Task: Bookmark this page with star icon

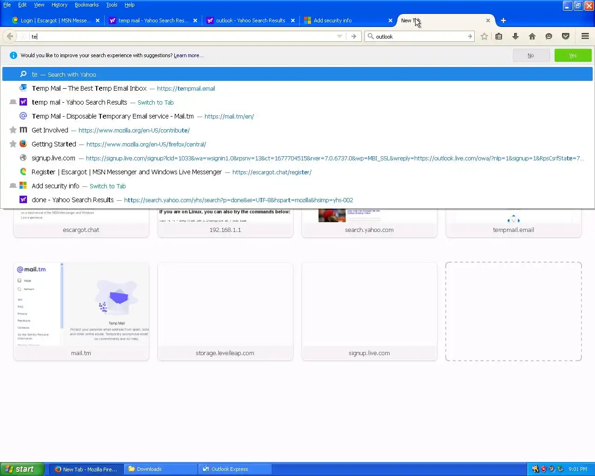Action: pyautogui.click(x=484, y=36)
